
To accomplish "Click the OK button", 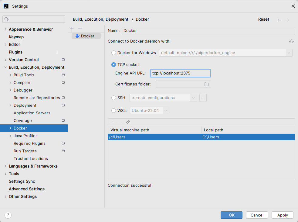I will [x=232, y=215].
